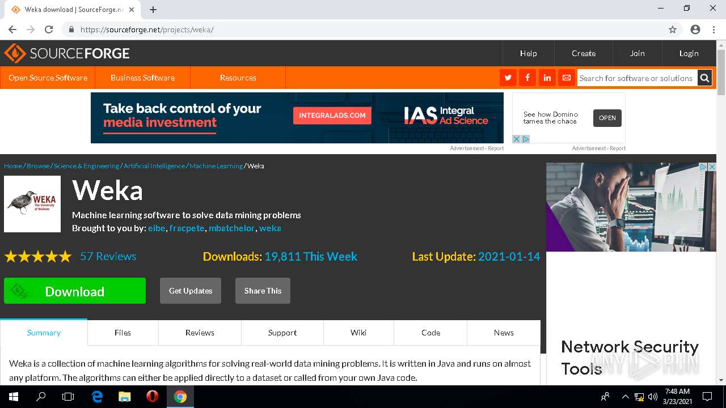This screenshot has width=726, height=408.
Task: Switch to the Reviews tab
Action: click(x=200, y=333)
